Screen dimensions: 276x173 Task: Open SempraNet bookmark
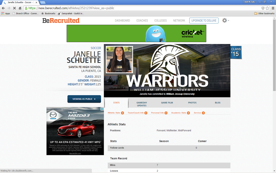pyautogui.click(x=71, y=14)
